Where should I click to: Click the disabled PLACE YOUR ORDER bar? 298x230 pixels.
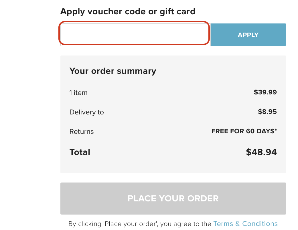pyautogui.click(x=173, y=198)
